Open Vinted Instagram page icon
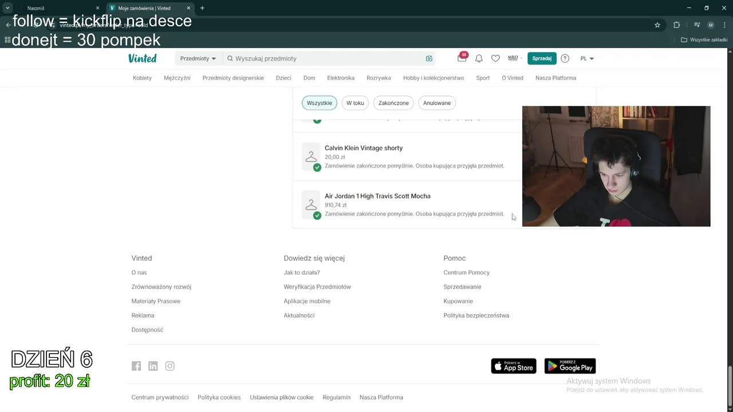The width and height of the screenshot is (733, 412). tap(170, 366)
